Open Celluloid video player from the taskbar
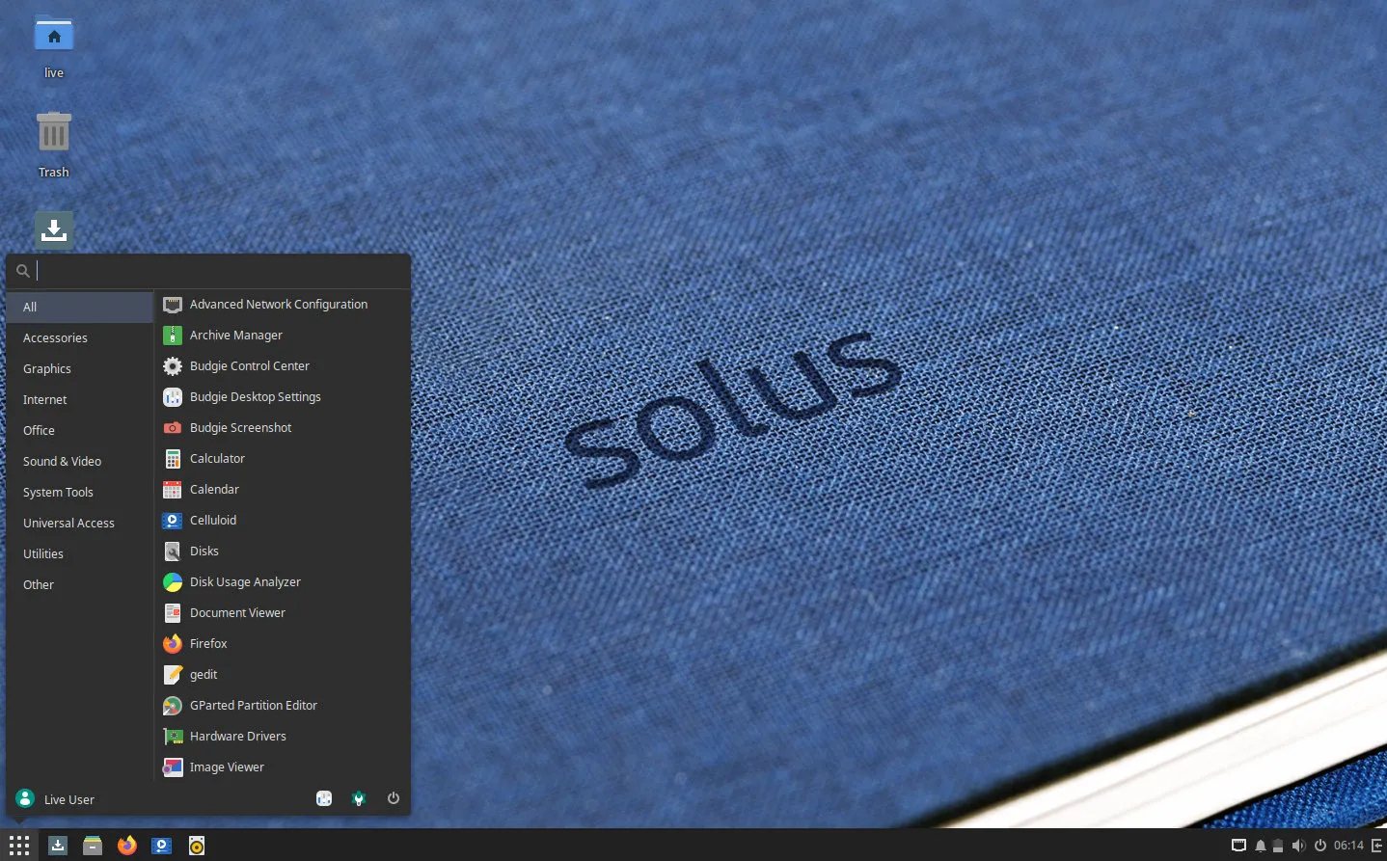 162,846
